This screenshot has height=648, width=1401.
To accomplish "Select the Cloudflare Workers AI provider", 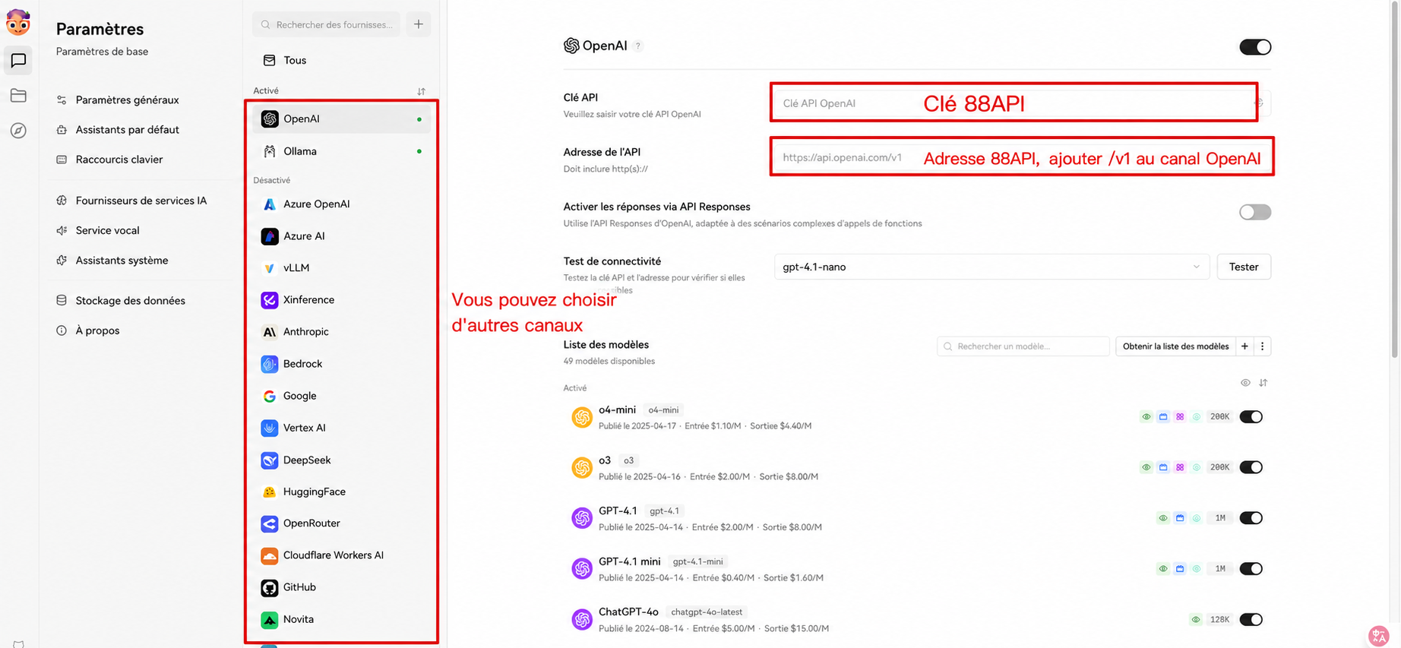I will (341, 555).
